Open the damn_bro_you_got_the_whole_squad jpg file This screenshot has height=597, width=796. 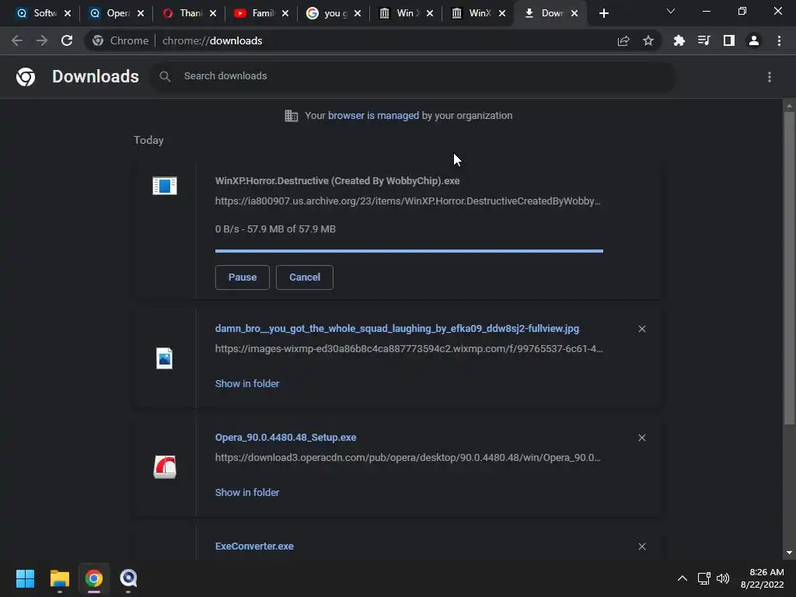397,329
